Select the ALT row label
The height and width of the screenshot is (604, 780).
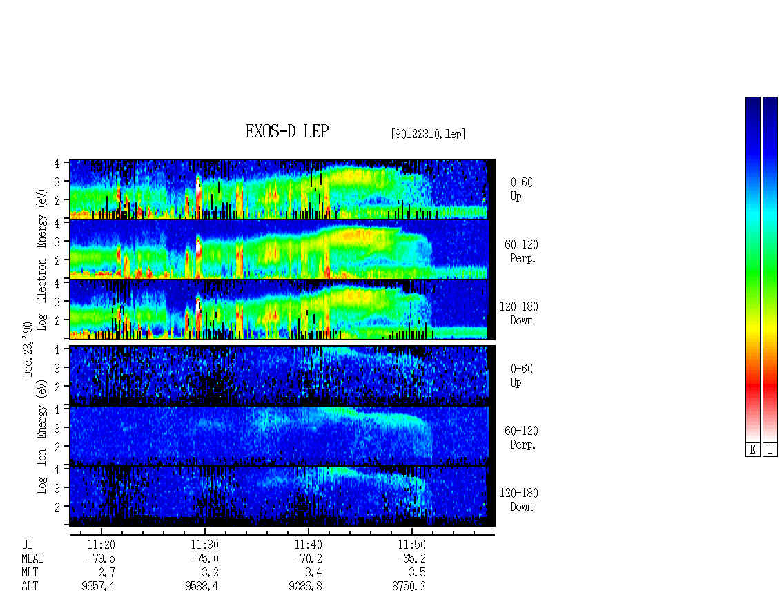[30, 587]
